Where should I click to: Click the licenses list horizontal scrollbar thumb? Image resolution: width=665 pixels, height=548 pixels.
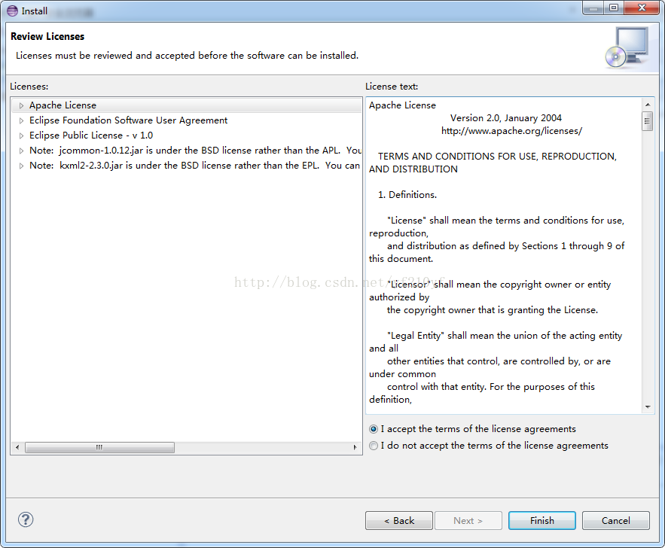[x=99, y=448]
